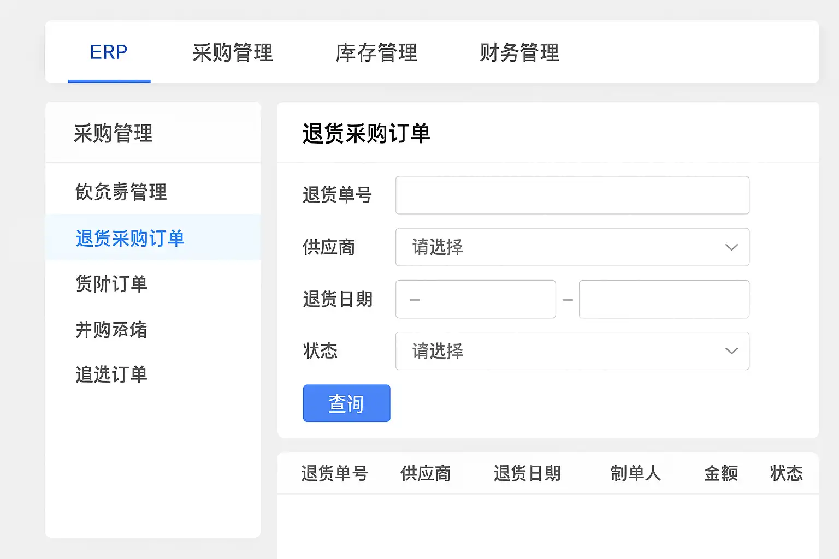This screenshot has width=839, height=559.
Task: Go to the 库存管理 tab
Action: [x=376, y=52]
